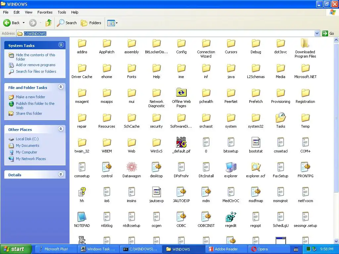Open Local Disk (C:) link
The width and height of the screenshot is (339, 254).
pyautogui.click(x=27, y=139)
